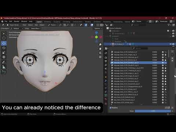The width and height of the screenshot is (176, 132).
Task: Open the Edit menu
Action: click(11, 22)
